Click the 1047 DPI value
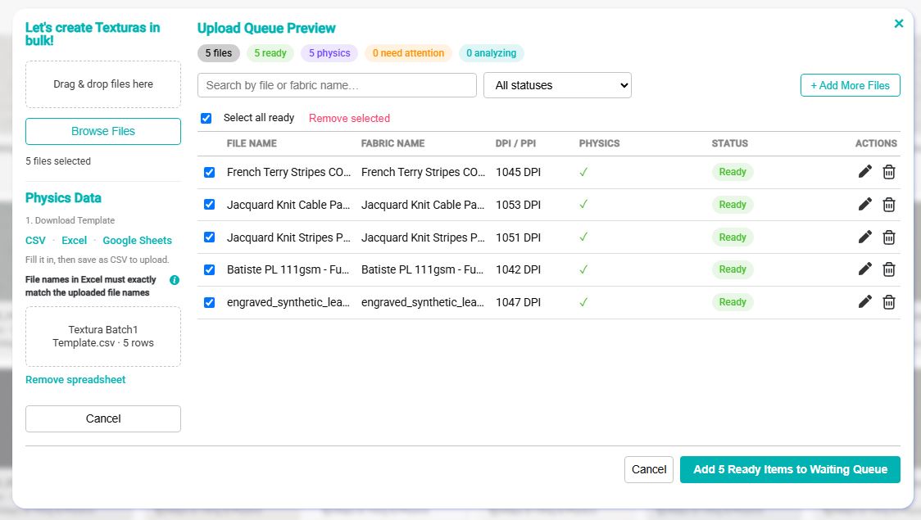921x520 pixels. coord(518,302)
